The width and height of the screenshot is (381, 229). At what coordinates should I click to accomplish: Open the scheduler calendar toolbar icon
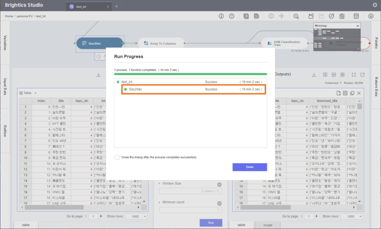(x=356, y=16)
